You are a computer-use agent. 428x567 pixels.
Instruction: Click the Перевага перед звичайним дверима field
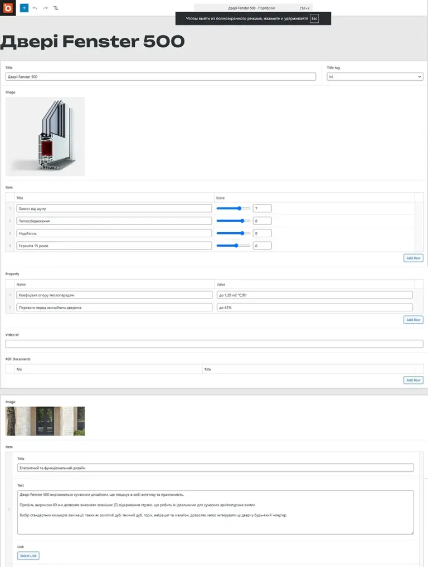(114, 307)
